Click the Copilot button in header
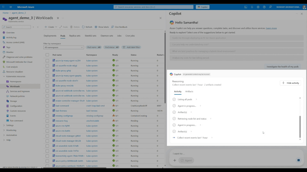This screenshot has width=307, height=172. (203, 7)
